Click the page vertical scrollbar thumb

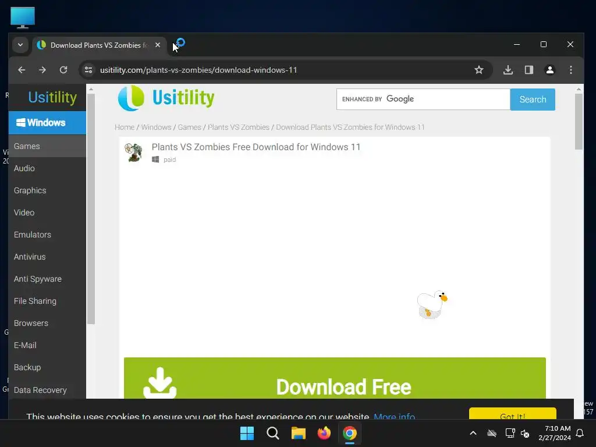(579, 122)
